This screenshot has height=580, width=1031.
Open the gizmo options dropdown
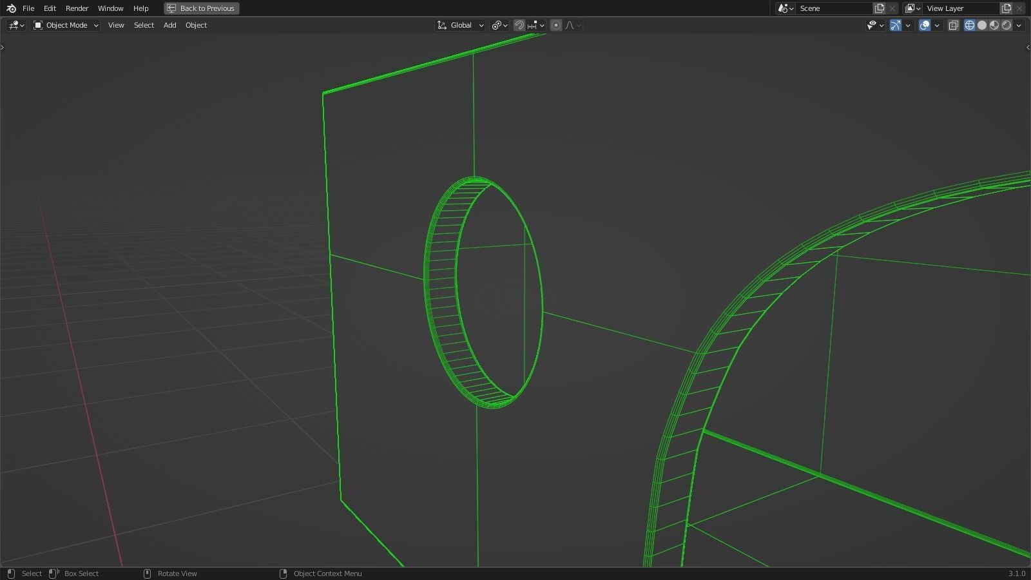coord(908,25)
